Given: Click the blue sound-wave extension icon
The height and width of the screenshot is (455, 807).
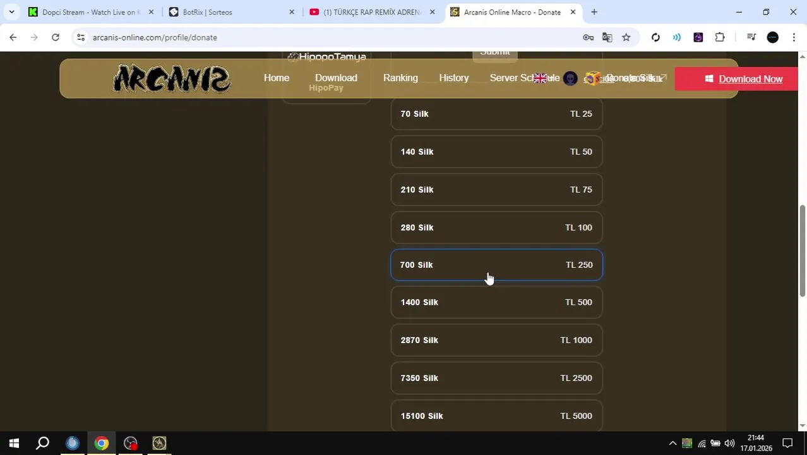Looking at the screenshot, I should (677, 37).
